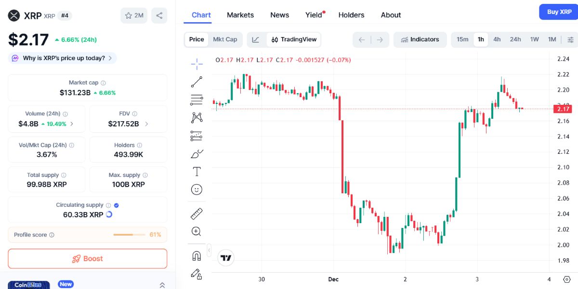Viewport: 578px width, 289px height.
Task: Select the pattern drawing tool
Action: coord(197,117)
